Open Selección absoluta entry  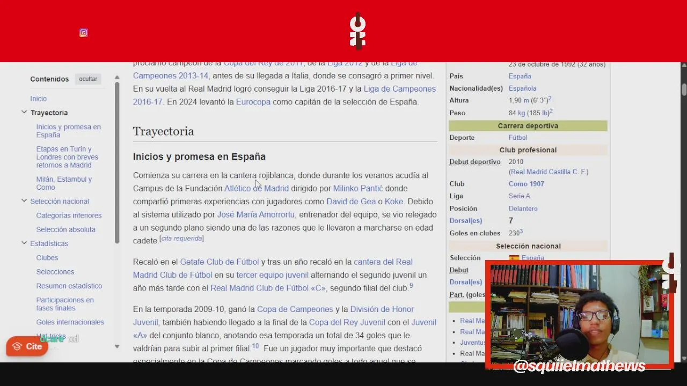[x=65, y=229]
